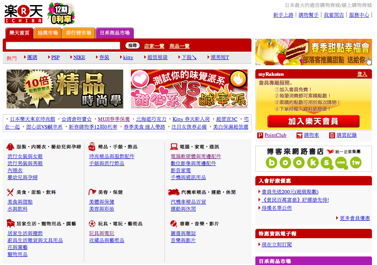Open the shopping cart using the 購物車 icon

click(x=299, y=135)
